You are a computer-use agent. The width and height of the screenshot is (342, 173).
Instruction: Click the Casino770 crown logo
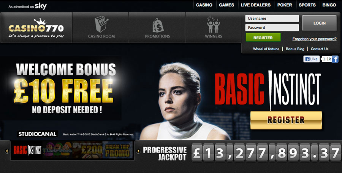(x=36, y=28)
